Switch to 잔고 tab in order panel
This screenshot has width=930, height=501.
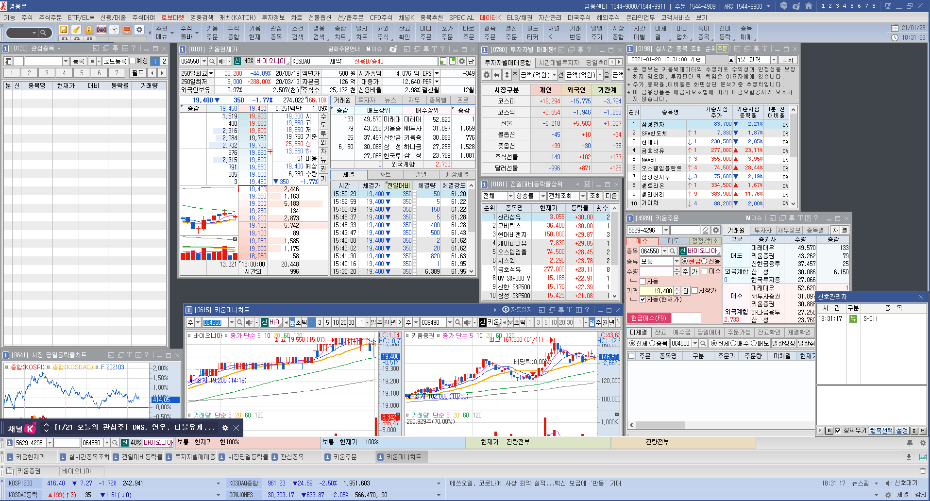660,332
